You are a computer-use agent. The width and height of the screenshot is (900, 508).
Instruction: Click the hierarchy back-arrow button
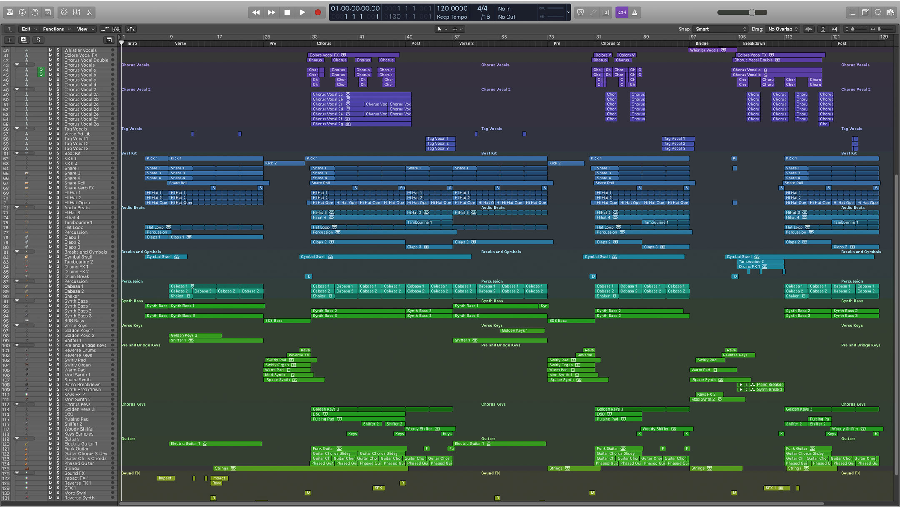[9, 29]
